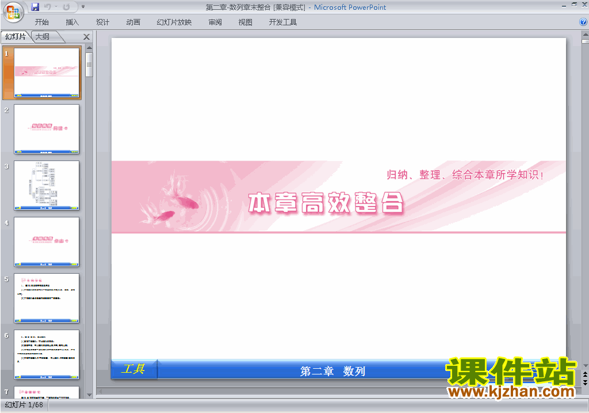Screen dimensions: 589x413
Task: Click thumbnail pane scroll-down arrow
Action: tap(89, 395)
